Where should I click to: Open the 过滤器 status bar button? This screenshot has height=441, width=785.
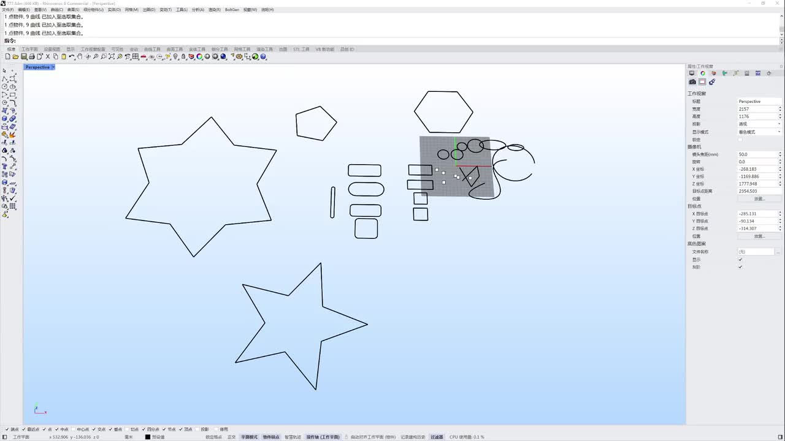[x=437, y=437]
